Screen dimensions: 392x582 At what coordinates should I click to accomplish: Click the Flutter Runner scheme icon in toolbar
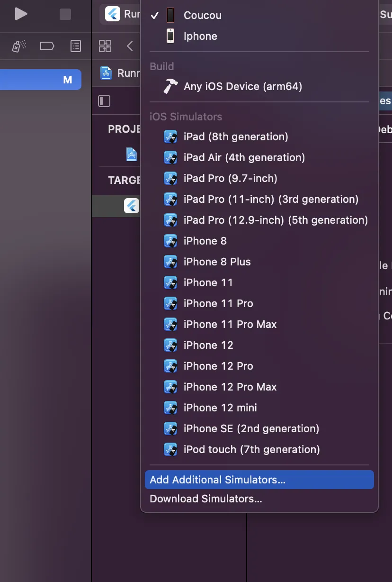click(x=113, y=14)
